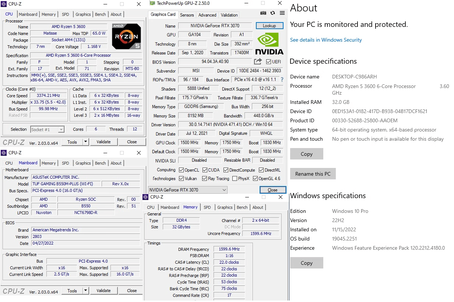Click the GPU-Z screenshot camera icon
454x302 pixels.
(x=263, y=13)
